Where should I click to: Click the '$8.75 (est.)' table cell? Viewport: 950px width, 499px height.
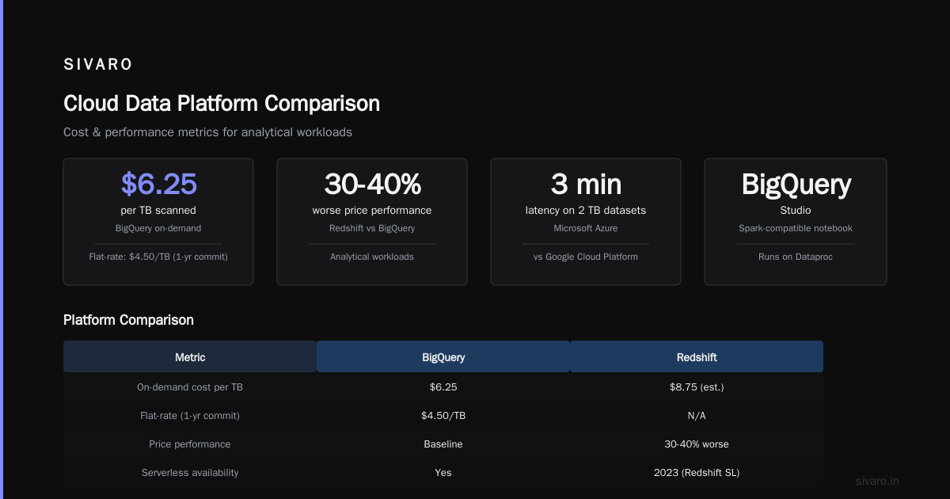tap(697, 387)
